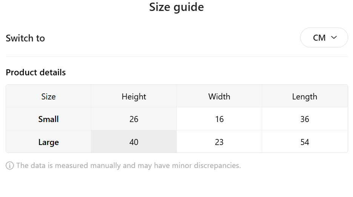Viewport: 353px width, 197px height.
Task: Click the Width column header
Action: 219,96
